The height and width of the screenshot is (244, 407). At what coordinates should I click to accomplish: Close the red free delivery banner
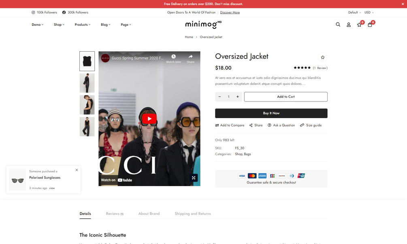pos(403,4)
